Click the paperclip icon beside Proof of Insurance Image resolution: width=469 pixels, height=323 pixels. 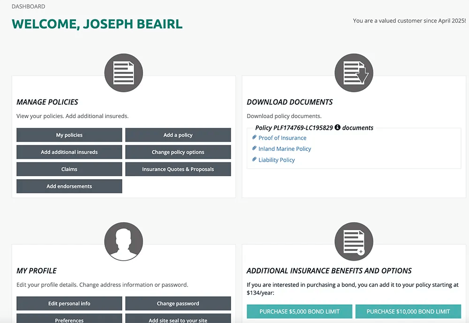pyautogui.click(x=255, y=138)
